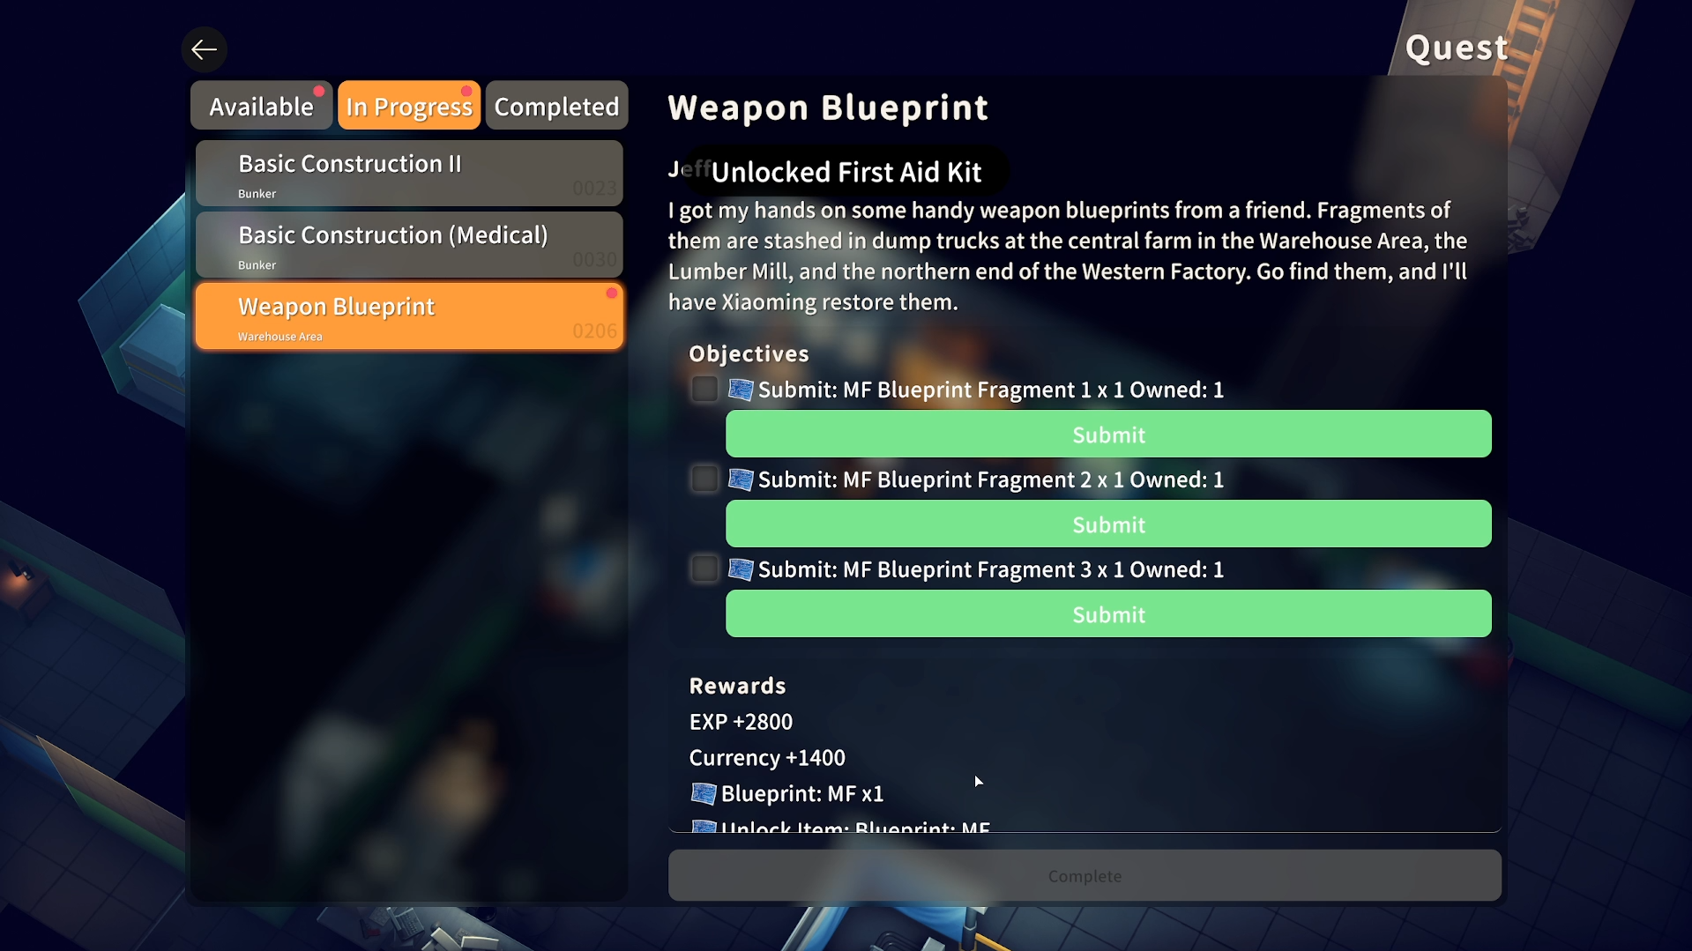Submit MF Blueprint Fragment 3
The width and height of the screenshot is (1692, 951).
click(1108, 613)
